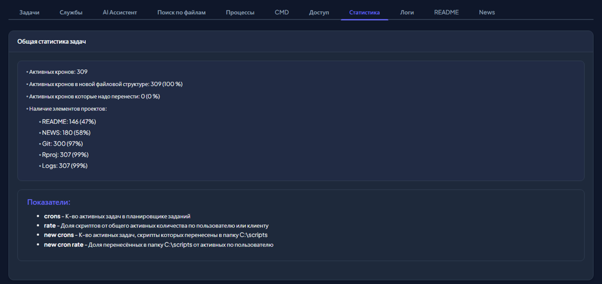Click the Logs: 307 (99%) entry
The image size is (602, 284).
63,166
